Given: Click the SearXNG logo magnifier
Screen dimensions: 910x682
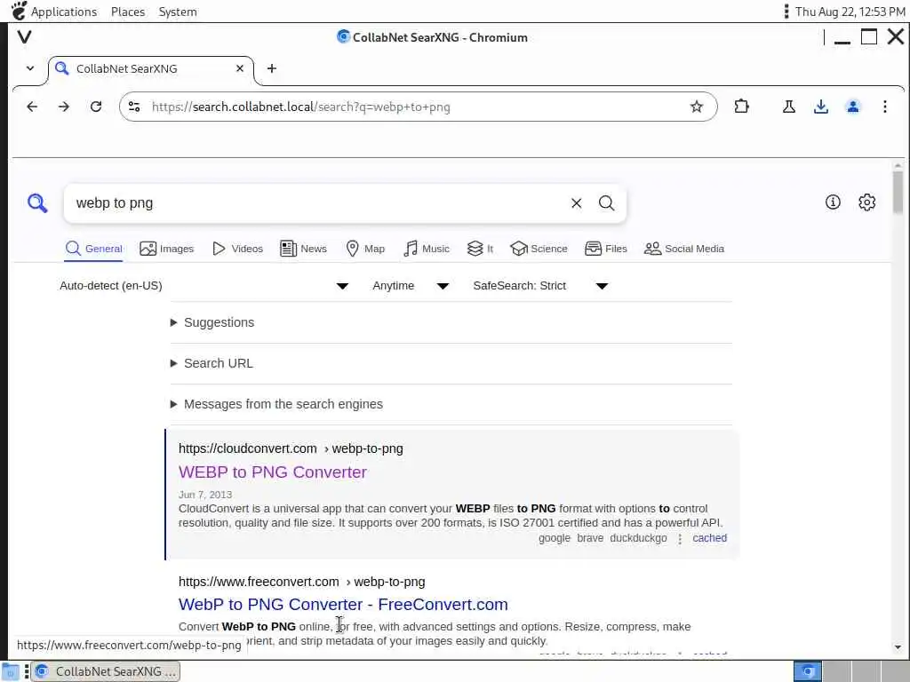Looking at the screenshot, I should click(x=37, y=203).
